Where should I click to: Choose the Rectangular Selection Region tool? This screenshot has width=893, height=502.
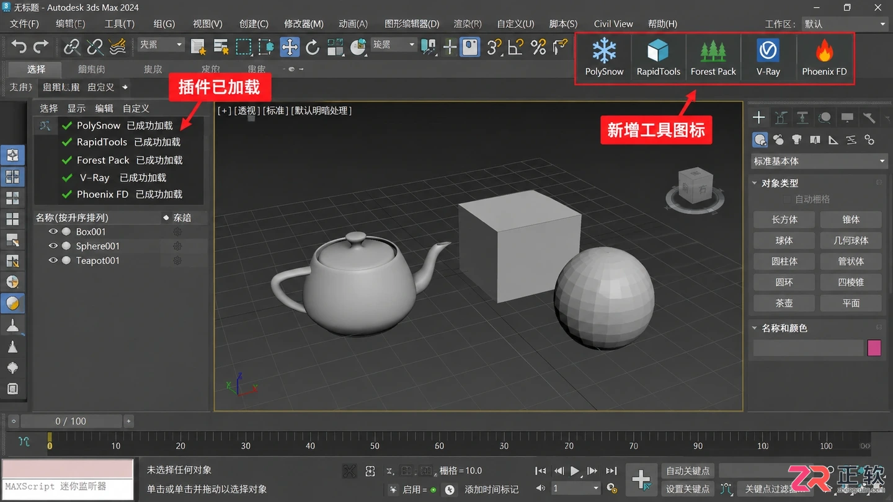click(x=244, y=46)
